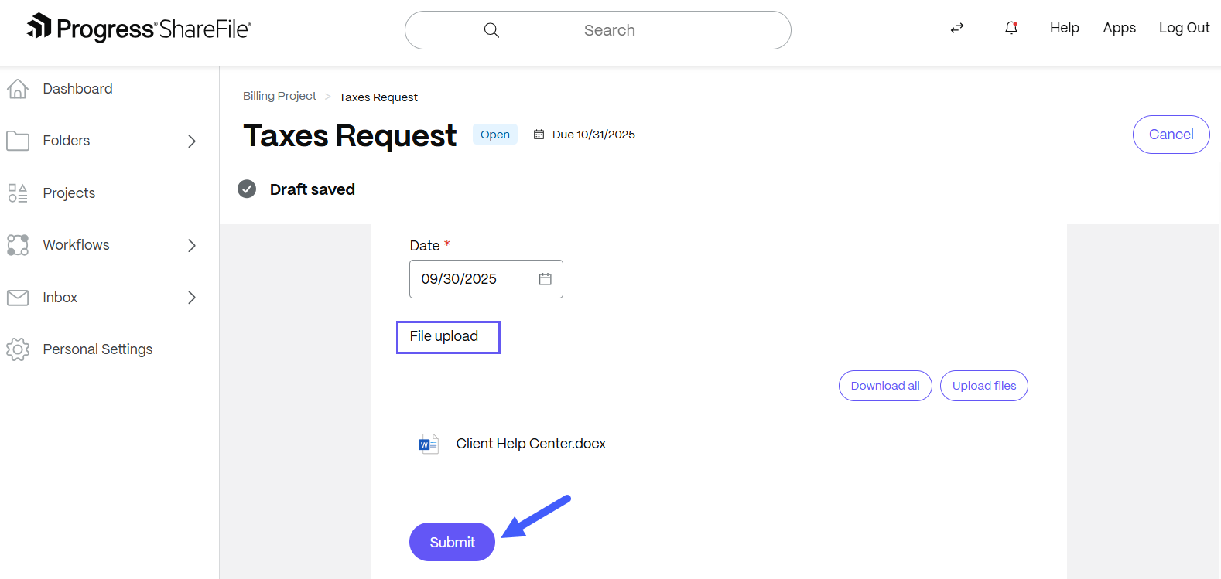
Task: Click the transfer arrows icon in header
Action: coord(957,28)
